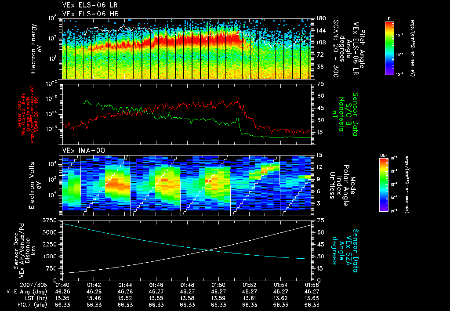Image resolution: width=450 pixels, height=311 pixels.
Task: Click the 01:54 time tick label
Action: click(281, 285)
